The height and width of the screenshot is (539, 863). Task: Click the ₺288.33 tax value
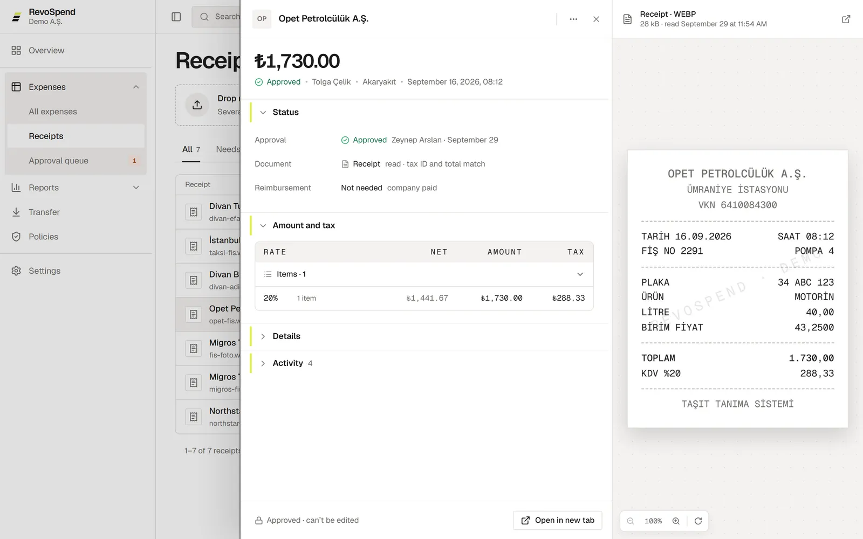(569, 298)
